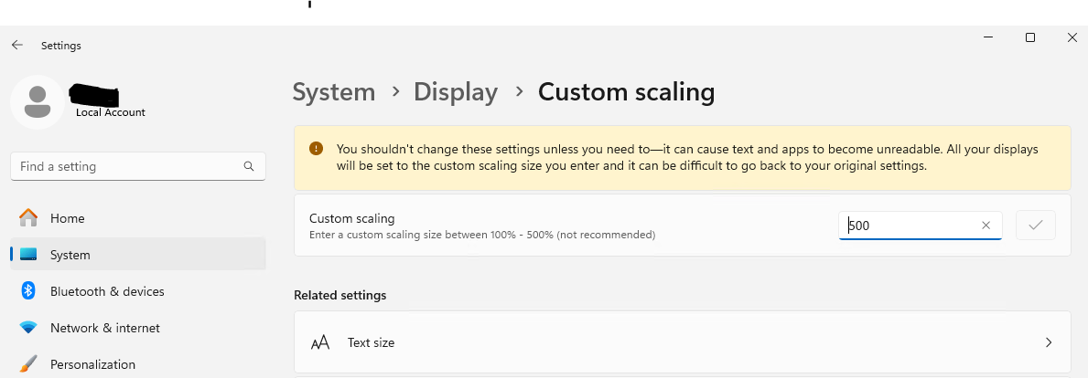Click the warning icon in yellow banner
1088x378 pixels.
pos(317,148)
